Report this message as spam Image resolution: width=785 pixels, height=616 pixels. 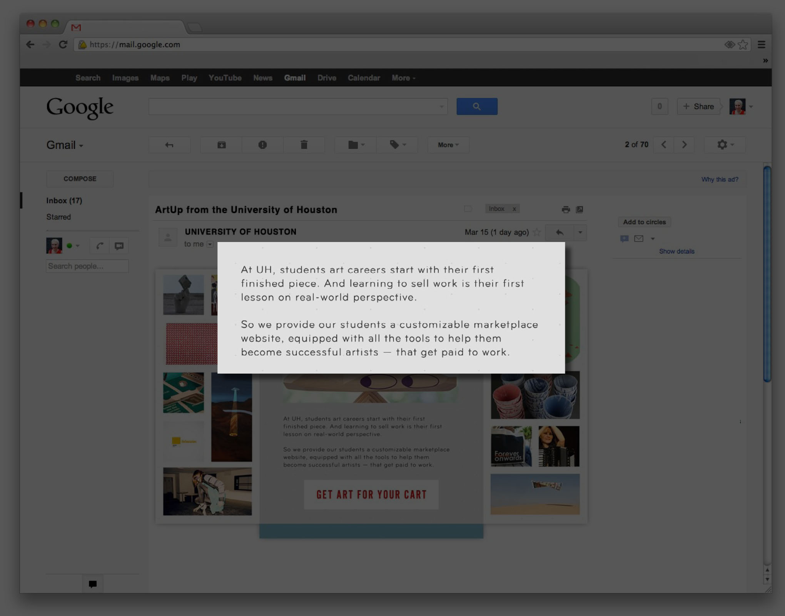pos(262,145)
